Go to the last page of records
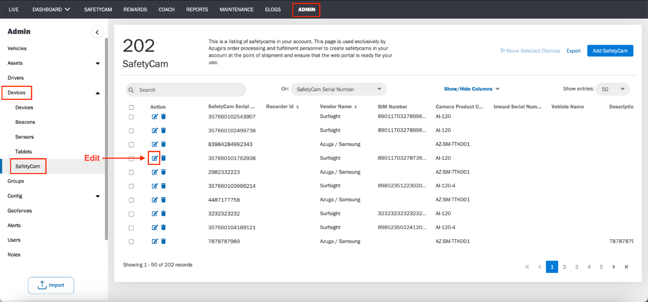This screenshot has width=648, height=302. [x=627, y=267]
